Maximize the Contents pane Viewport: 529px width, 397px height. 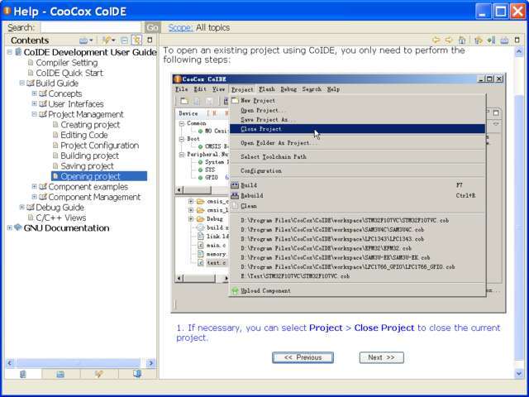coord(150,41)
